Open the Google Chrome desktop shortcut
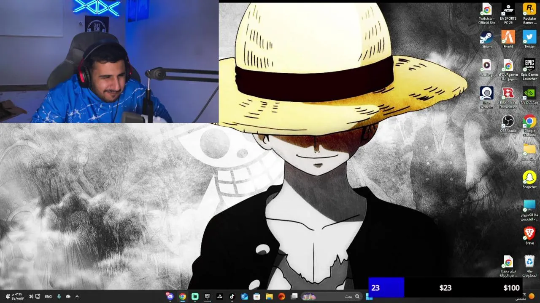Image resolution: width=540 pixels, height=303 pixels. pyautogui.click(x=529, y=126)
